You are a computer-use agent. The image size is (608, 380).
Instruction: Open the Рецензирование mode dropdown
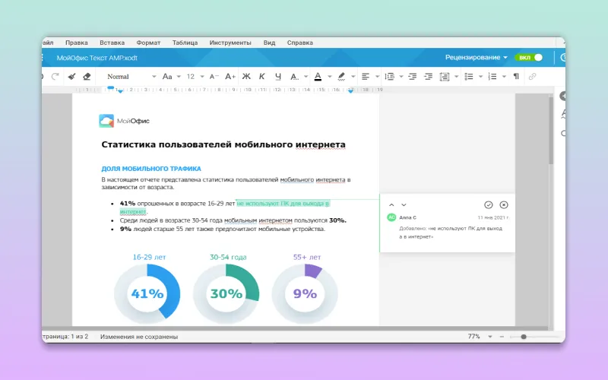coord(477,57)
